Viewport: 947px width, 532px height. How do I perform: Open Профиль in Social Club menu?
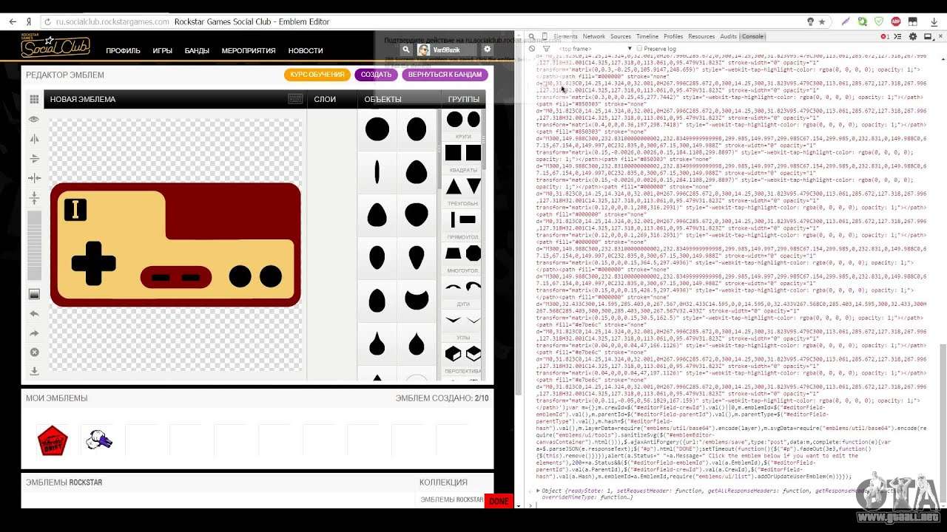tap(123, 51)
